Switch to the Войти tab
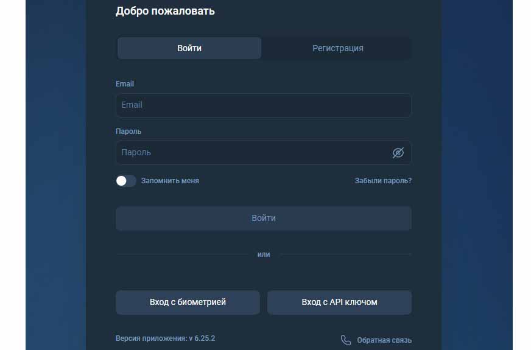The width and height of the screenshot is (531, 350). (189, 48)
